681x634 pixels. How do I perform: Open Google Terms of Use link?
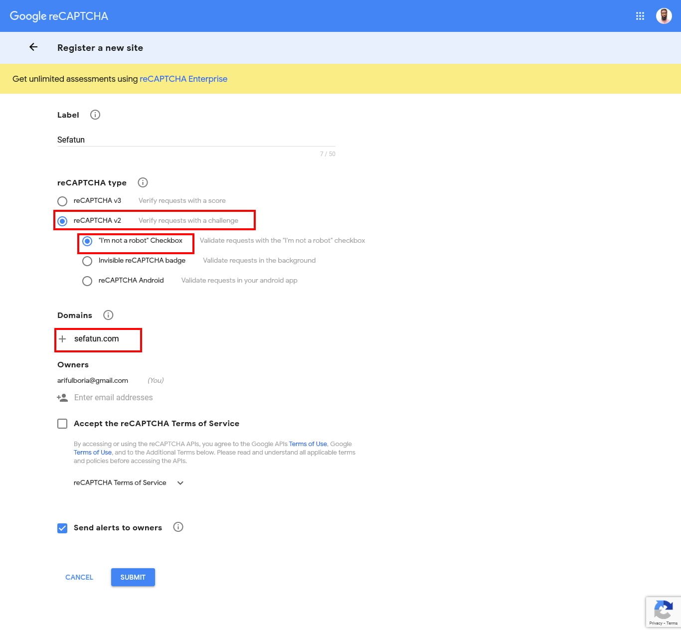[93, 452]
